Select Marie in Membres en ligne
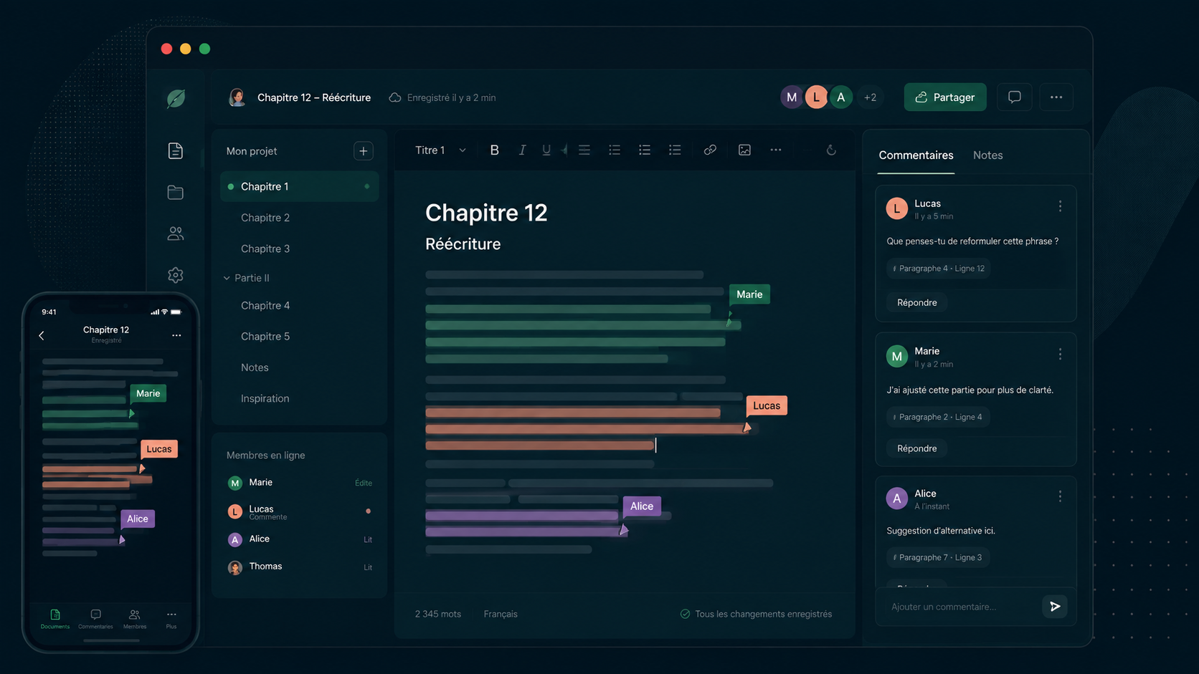 (299, 483)
